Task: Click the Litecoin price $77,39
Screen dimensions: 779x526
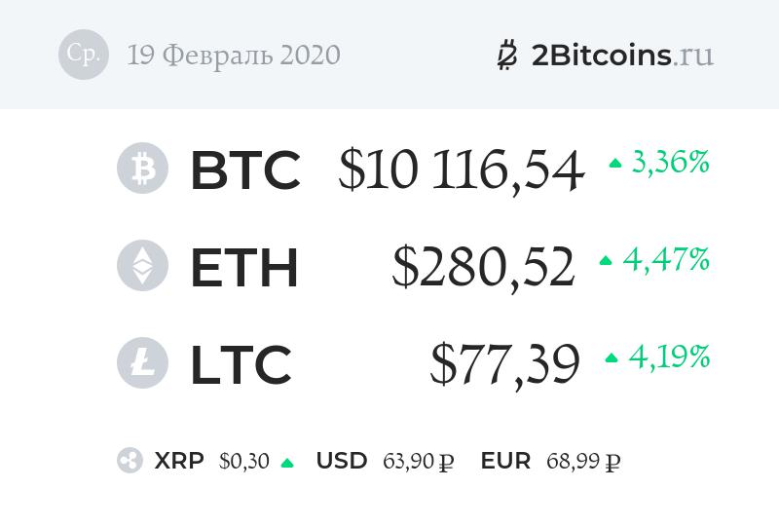Action: [504, 364]
